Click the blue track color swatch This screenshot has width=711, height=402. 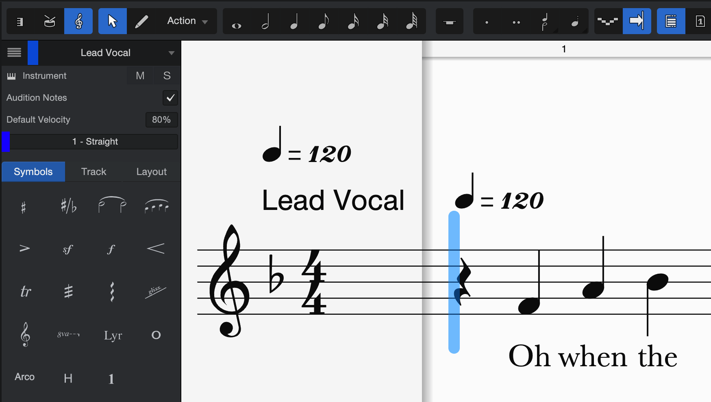33,53
